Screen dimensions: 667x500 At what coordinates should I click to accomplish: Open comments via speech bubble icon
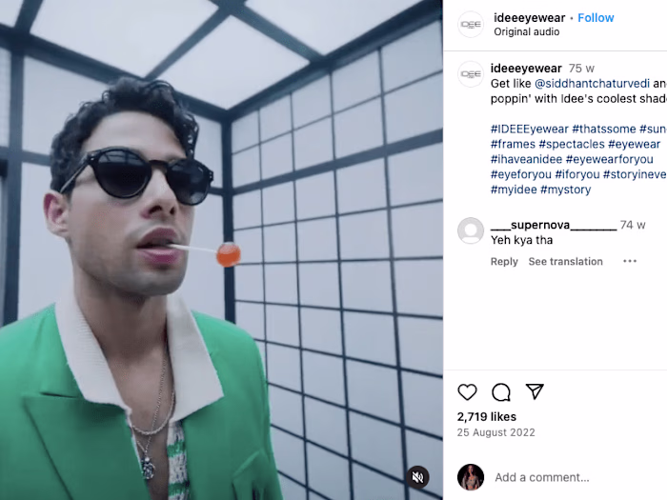pyautogui.click(x=501, y=392)
